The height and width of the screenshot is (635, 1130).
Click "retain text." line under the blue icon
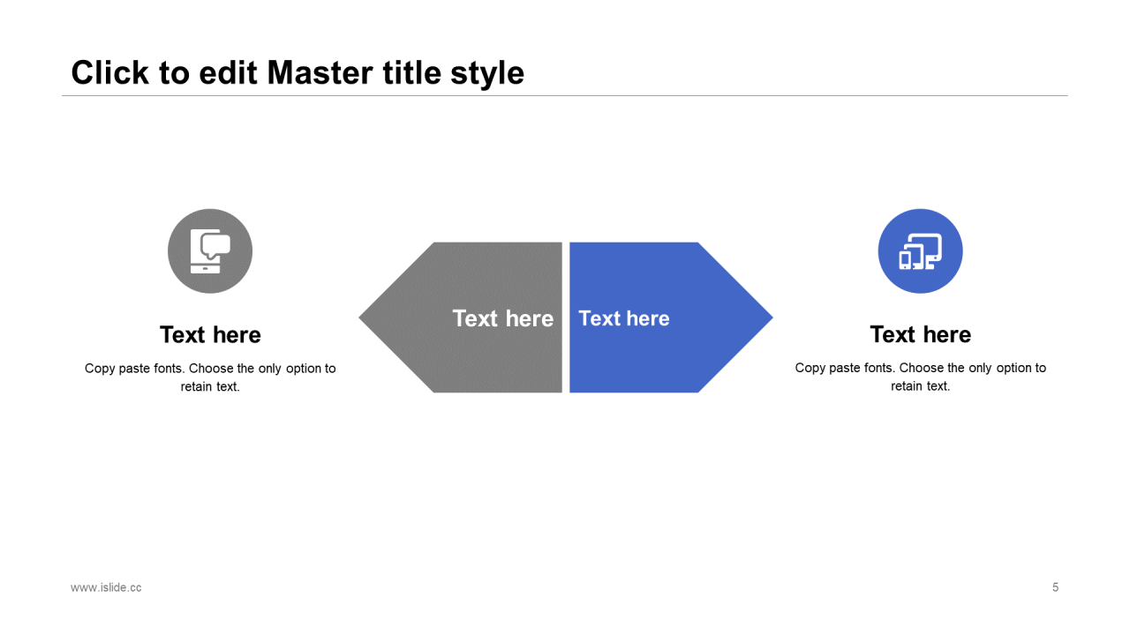coord(920,386)
